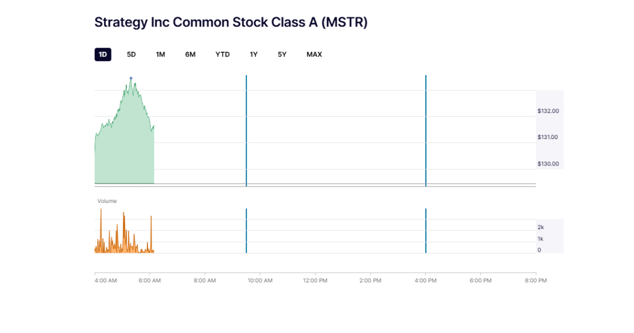The image size is (634, 333).
Task: Reselect the active 1D timeframe
Action: [102, 54]
